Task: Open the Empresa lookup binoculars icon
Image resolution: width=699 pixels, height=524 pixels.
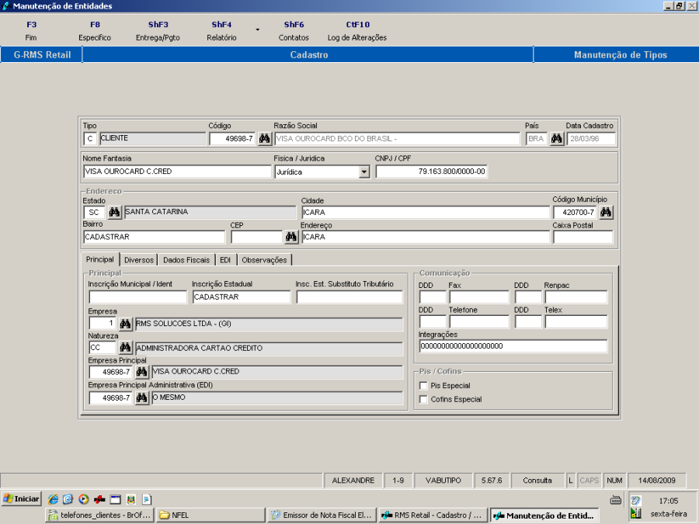Action: (125, 324)
